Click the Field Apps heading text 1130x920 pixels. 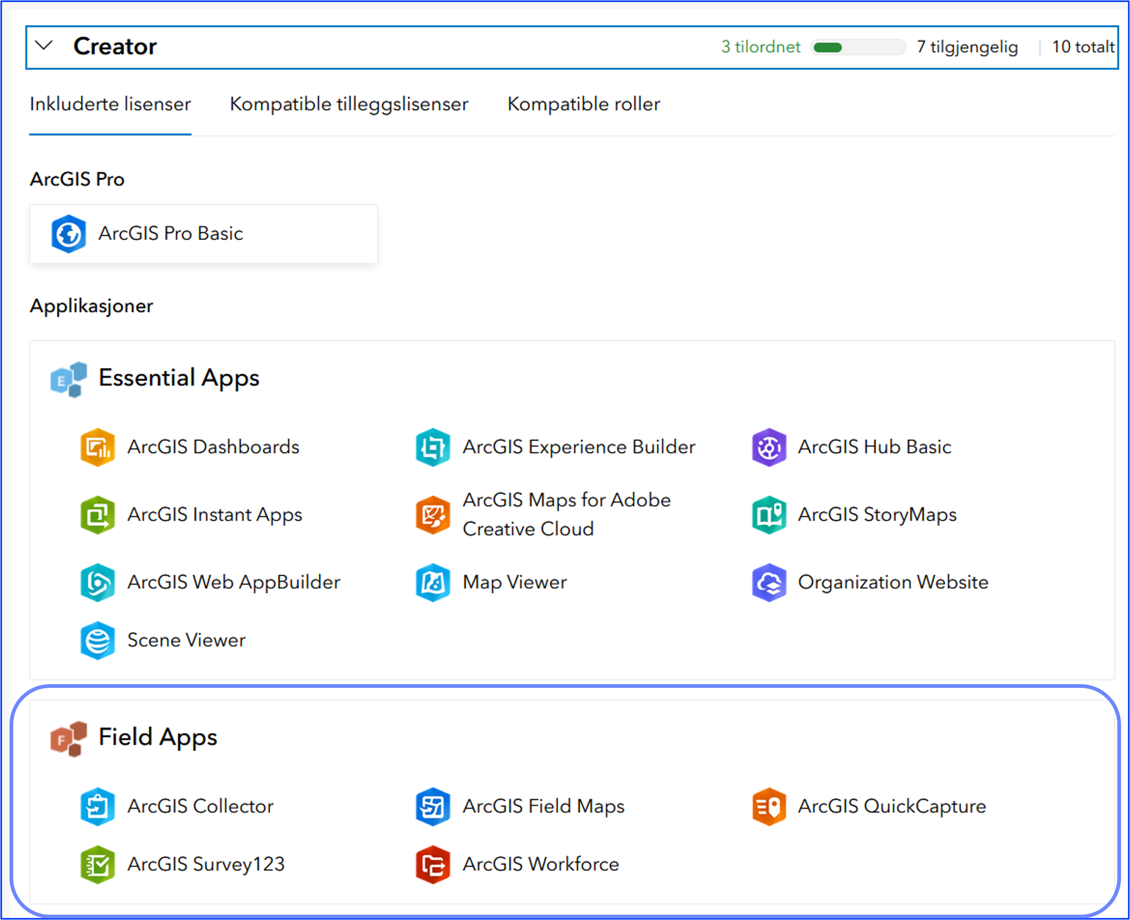coord(158,738)
